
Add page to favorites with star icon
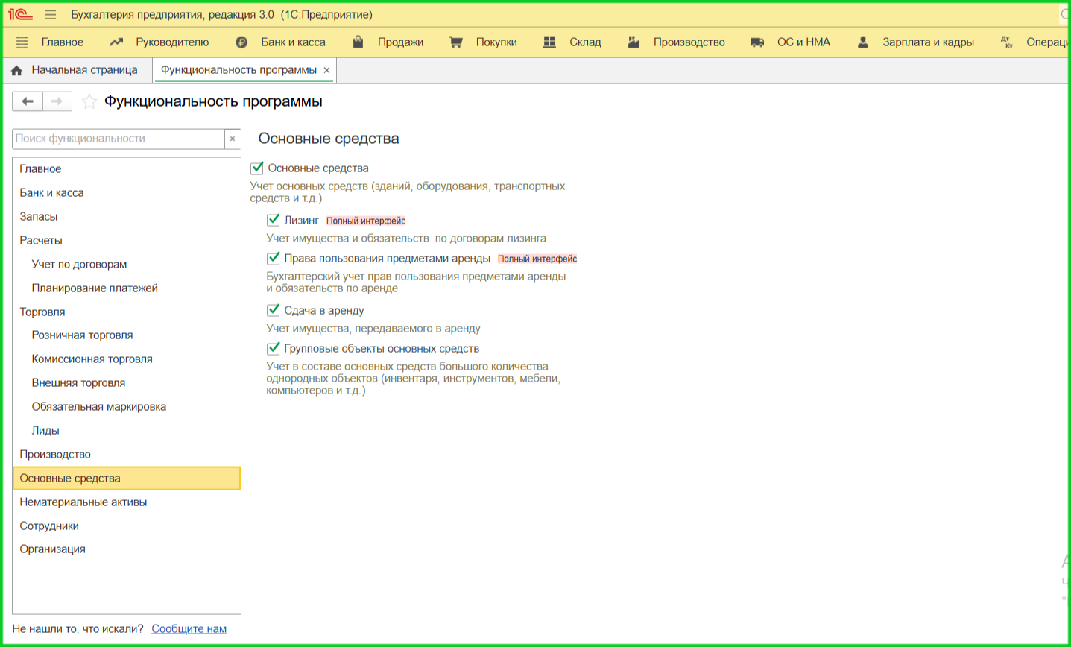pos(89,101)
